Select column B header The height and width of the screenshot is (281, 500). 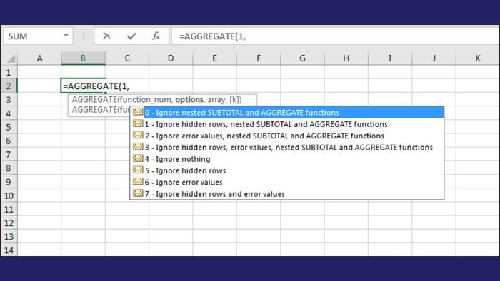tap(84, 58)
